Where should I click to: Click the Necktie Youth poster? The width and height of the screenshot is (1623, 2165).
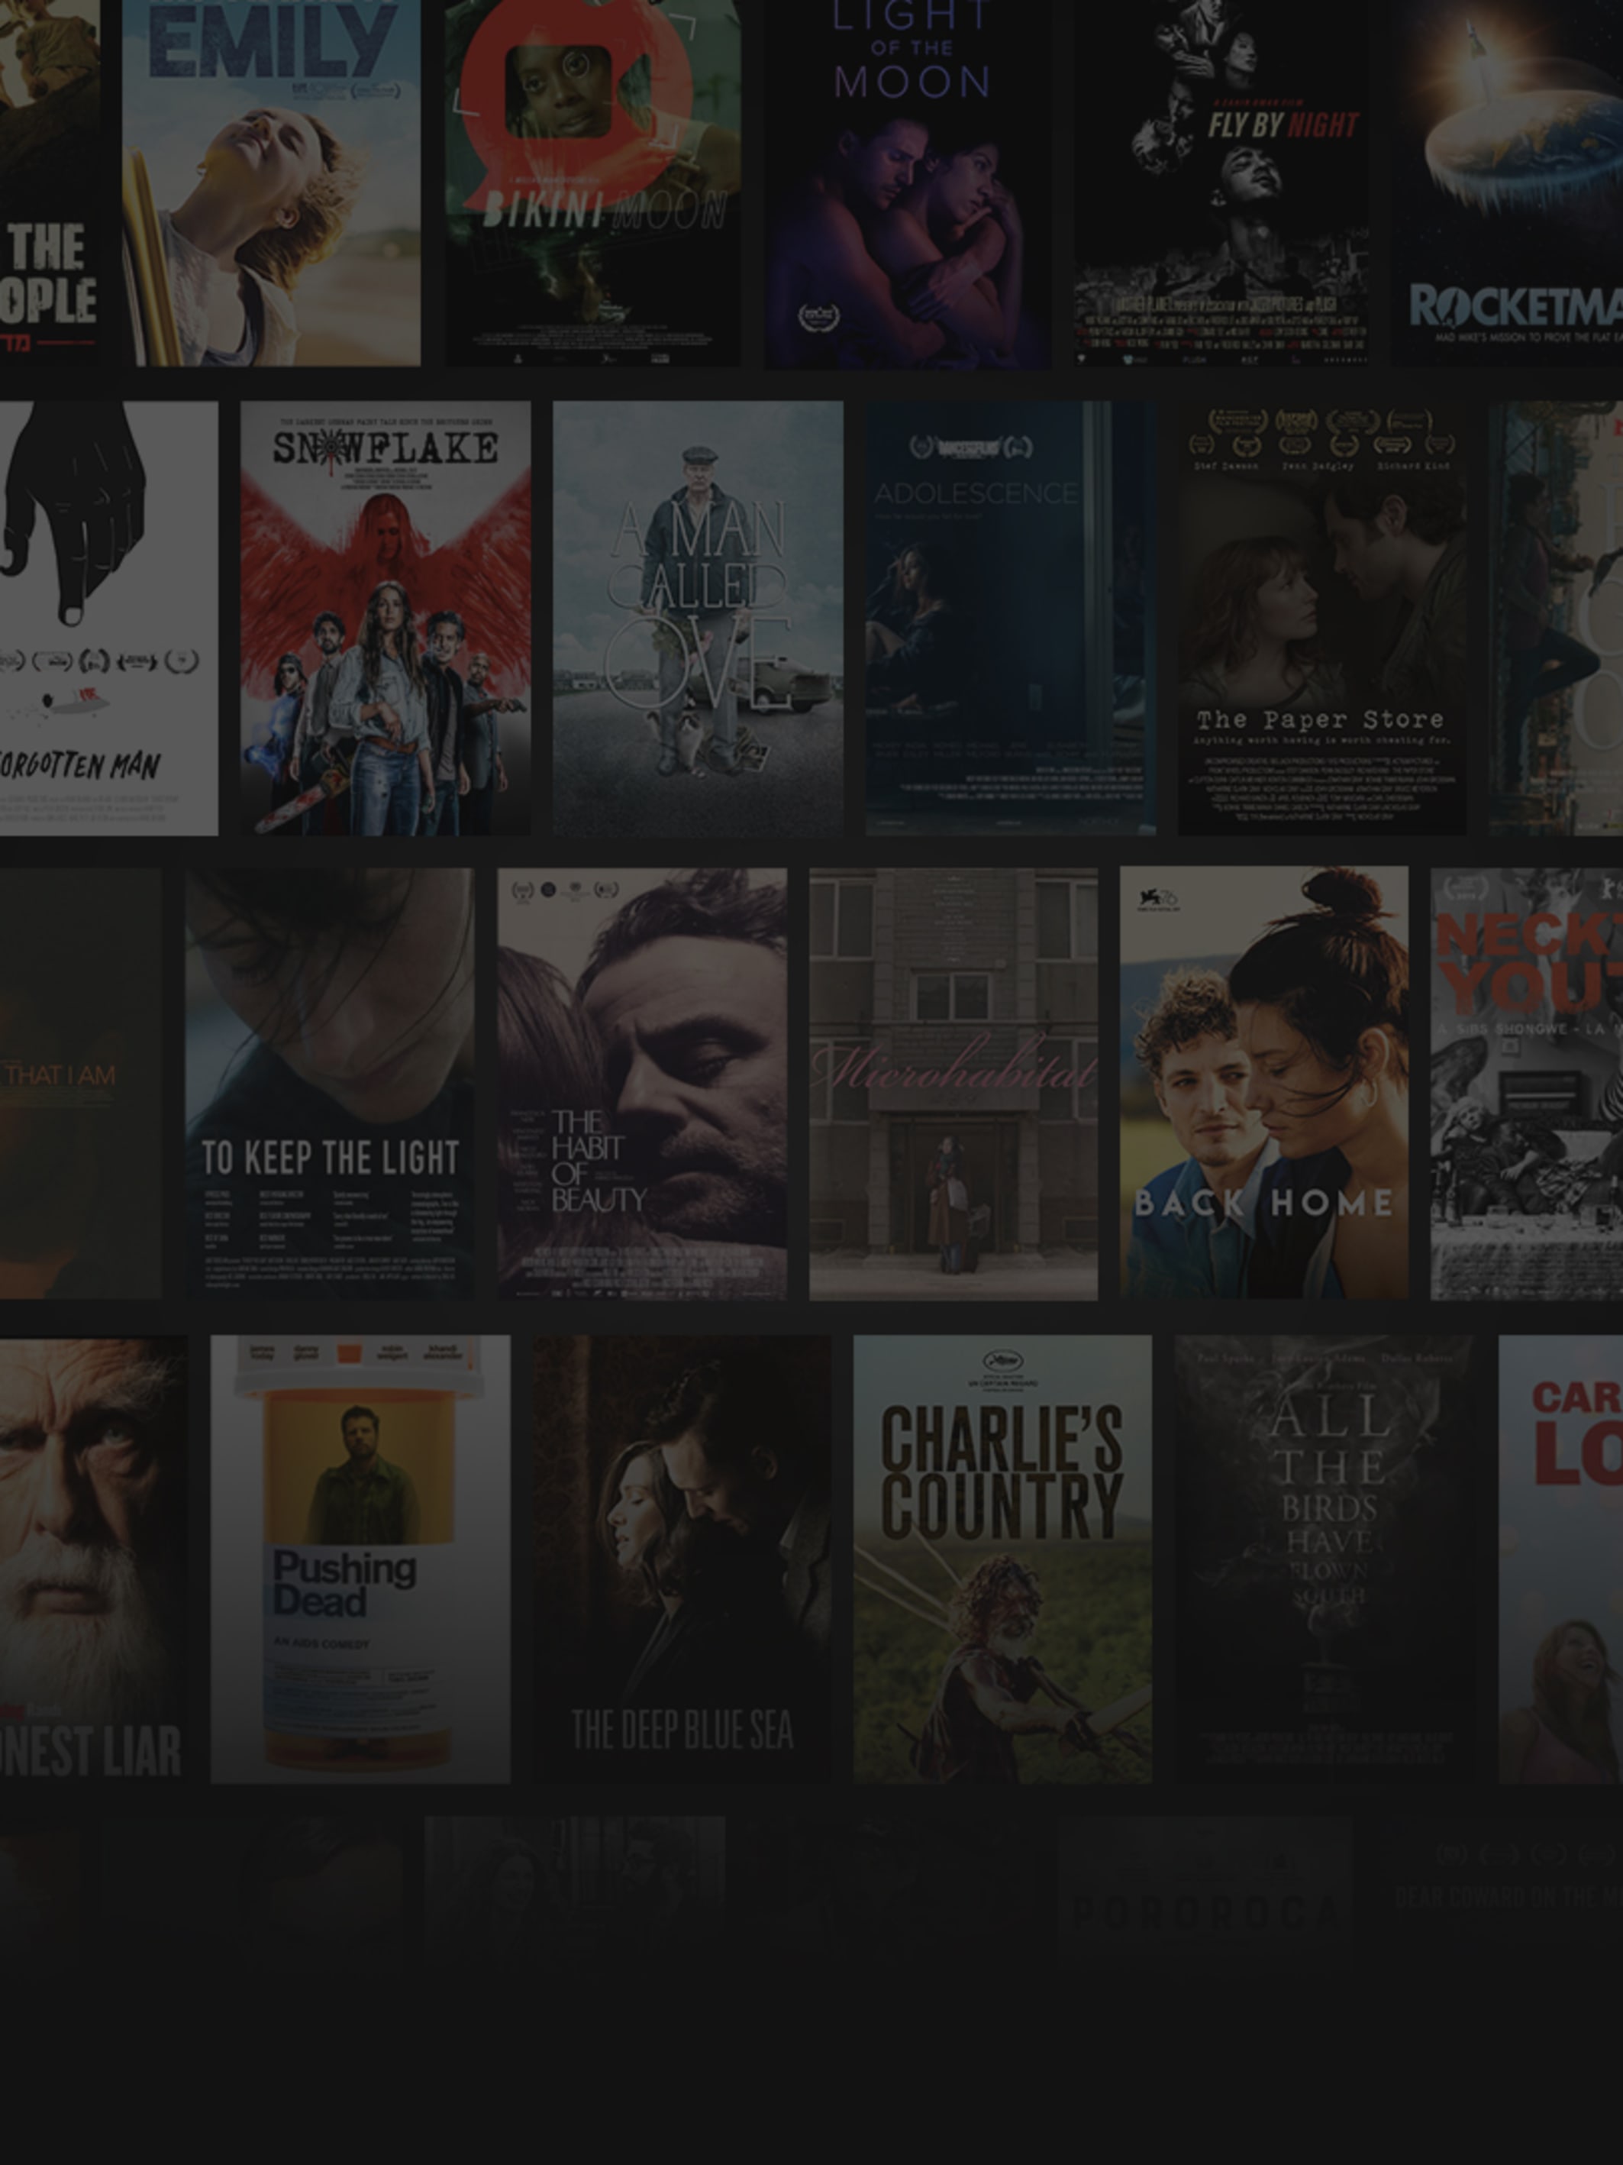pyautogui.click(x=1526, y=1083)
